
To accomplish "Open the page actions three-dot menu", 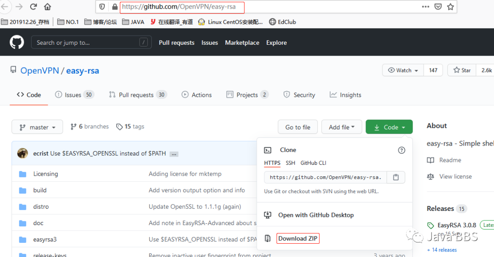I will click(426, 6).
